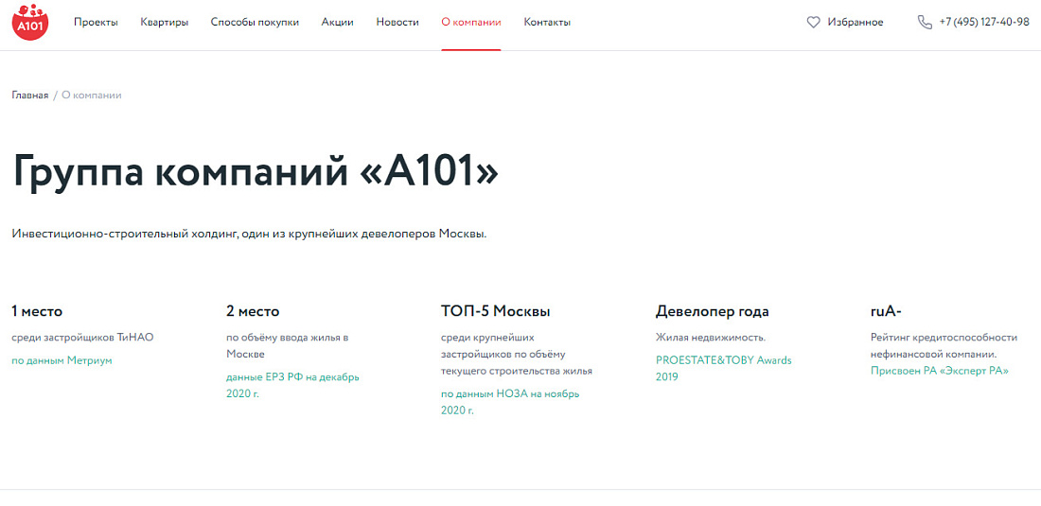
Task: Click the 'ТОП-5 Москвы' stat title
Action: point(495,311)
